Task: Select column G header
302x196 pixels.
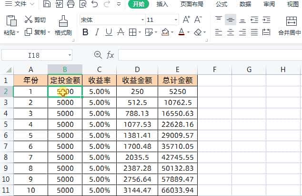Action: pos(249,70)
